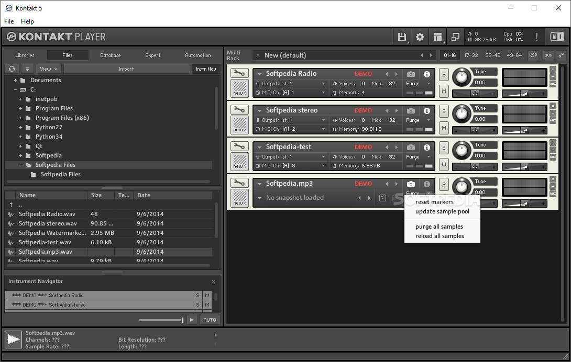Viewport: 571px width, 362px height.
Task: Click the NI logo icon
Action: click(557, 37)
